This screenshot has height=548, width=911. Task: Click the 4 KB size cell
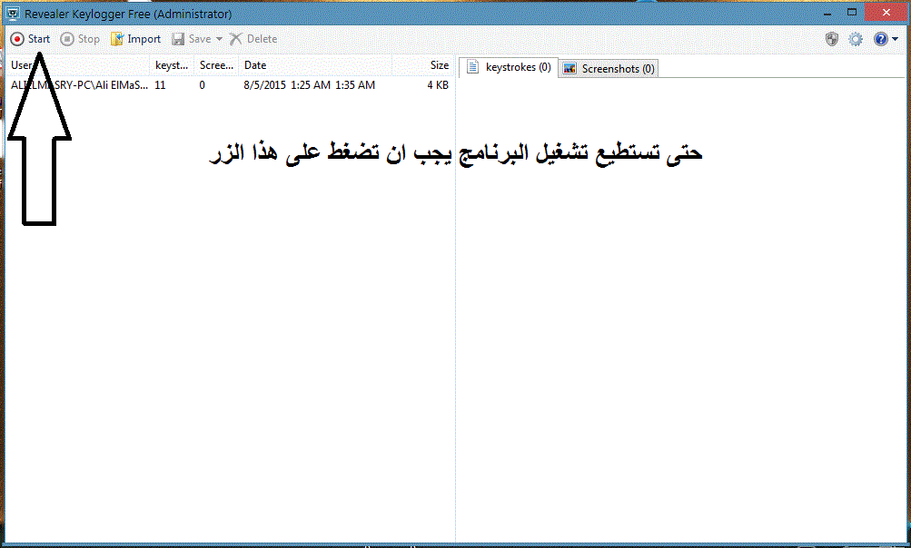438,84
